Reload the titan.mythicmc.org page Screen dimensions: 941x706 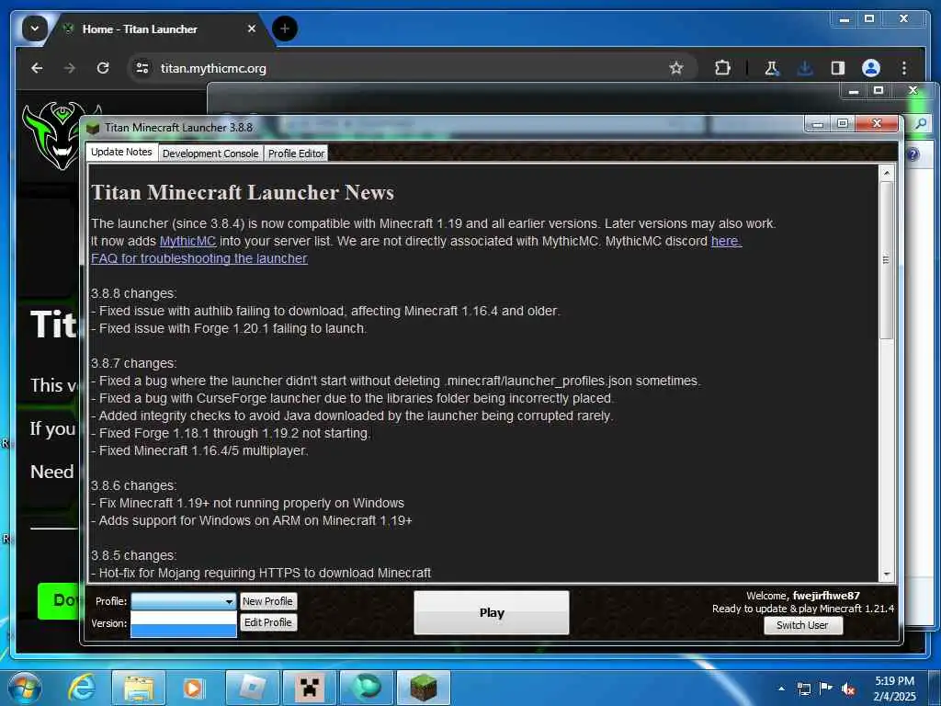tap(103, 68)
